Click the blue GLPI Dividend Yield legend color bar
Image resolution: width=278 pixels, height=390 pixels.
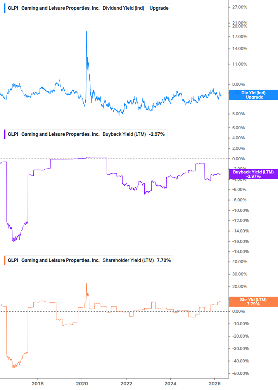[4, 8]
